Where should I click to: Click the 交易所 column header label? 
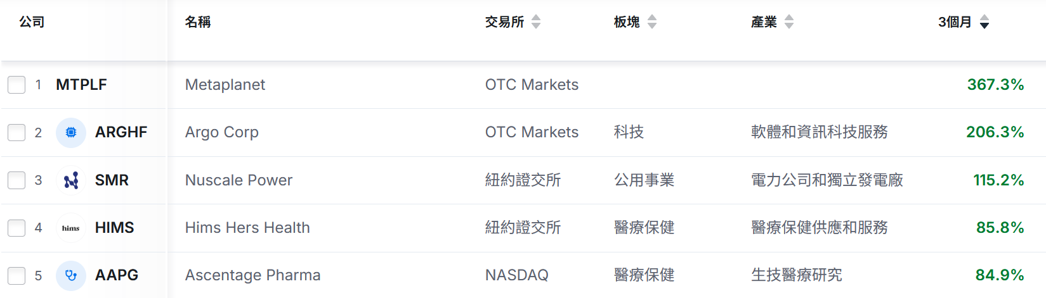[x=504, y=22]
